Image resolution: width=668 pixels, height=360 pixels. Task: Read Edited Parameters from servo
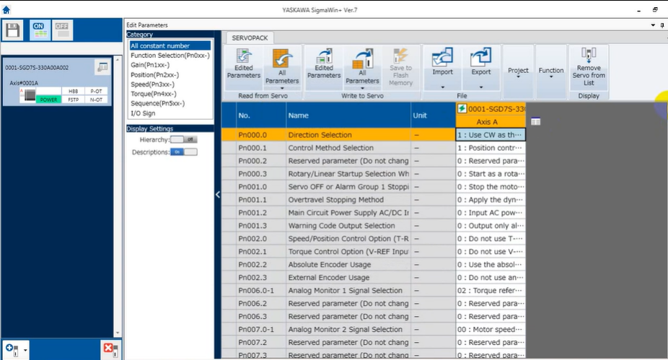(244, 63)
